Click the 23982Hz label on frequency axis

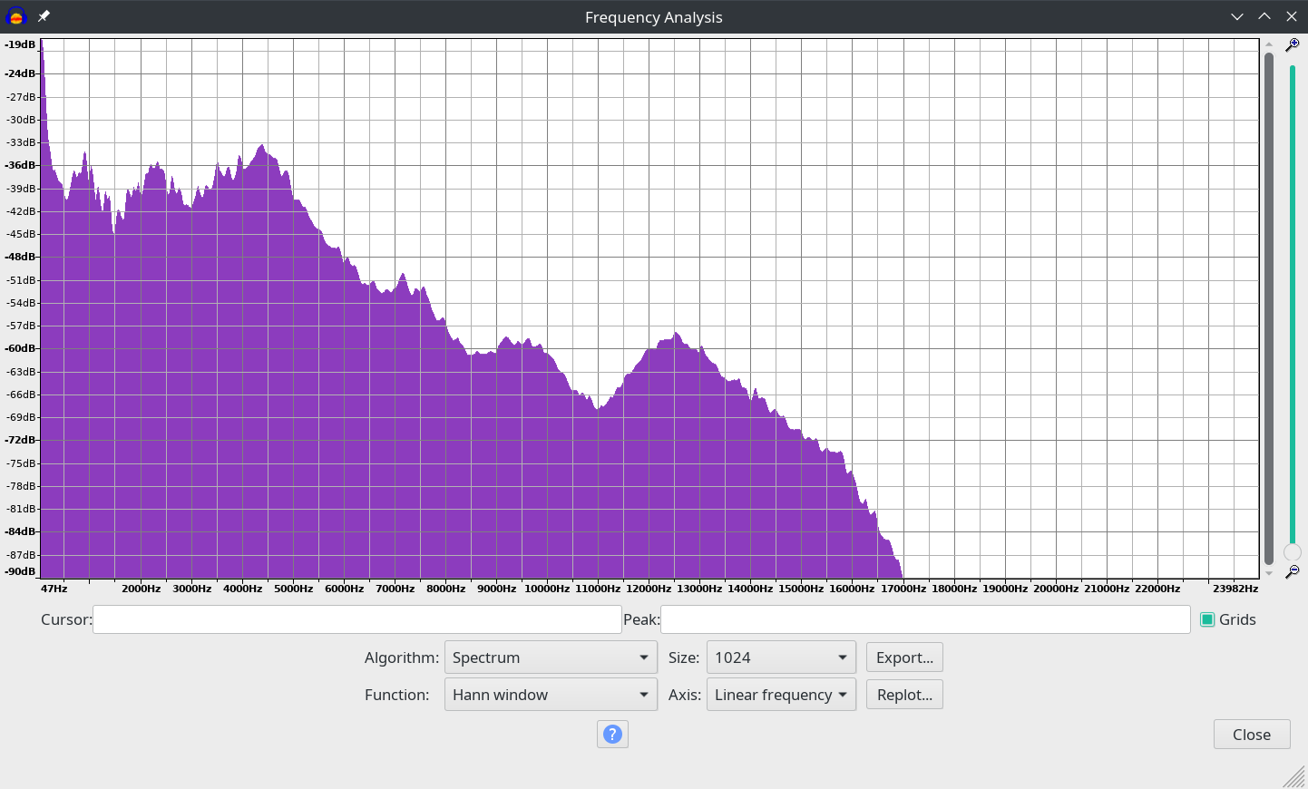click(x=1235, y=589)
